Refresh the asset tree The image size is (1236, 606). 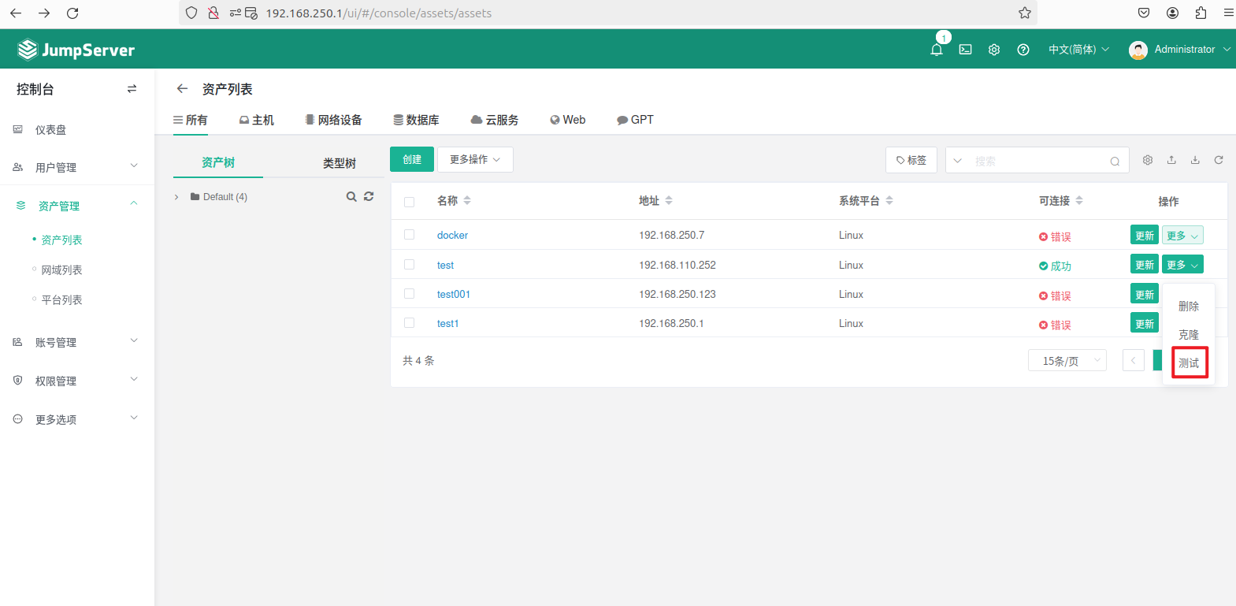pos(369,196)
